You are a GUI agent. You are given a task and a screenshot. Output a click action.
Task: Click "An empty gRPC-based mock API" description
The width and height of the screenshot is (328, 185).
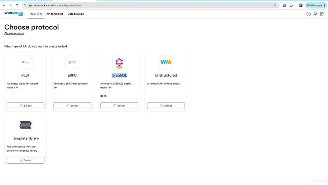[71, 86]
